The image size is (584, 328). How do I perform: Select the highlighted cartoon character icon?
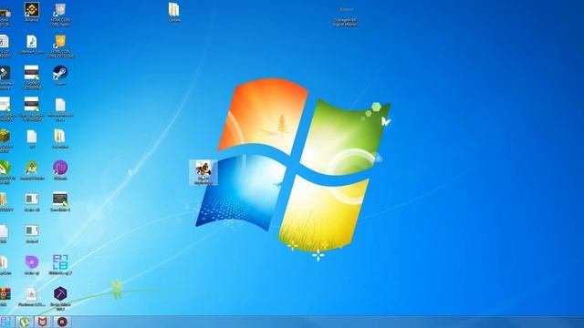(203, 172)
